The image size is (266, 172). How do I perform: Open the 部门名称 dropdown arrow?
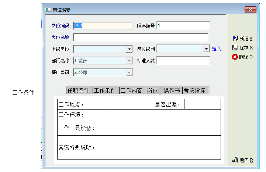tap(129, 61)
